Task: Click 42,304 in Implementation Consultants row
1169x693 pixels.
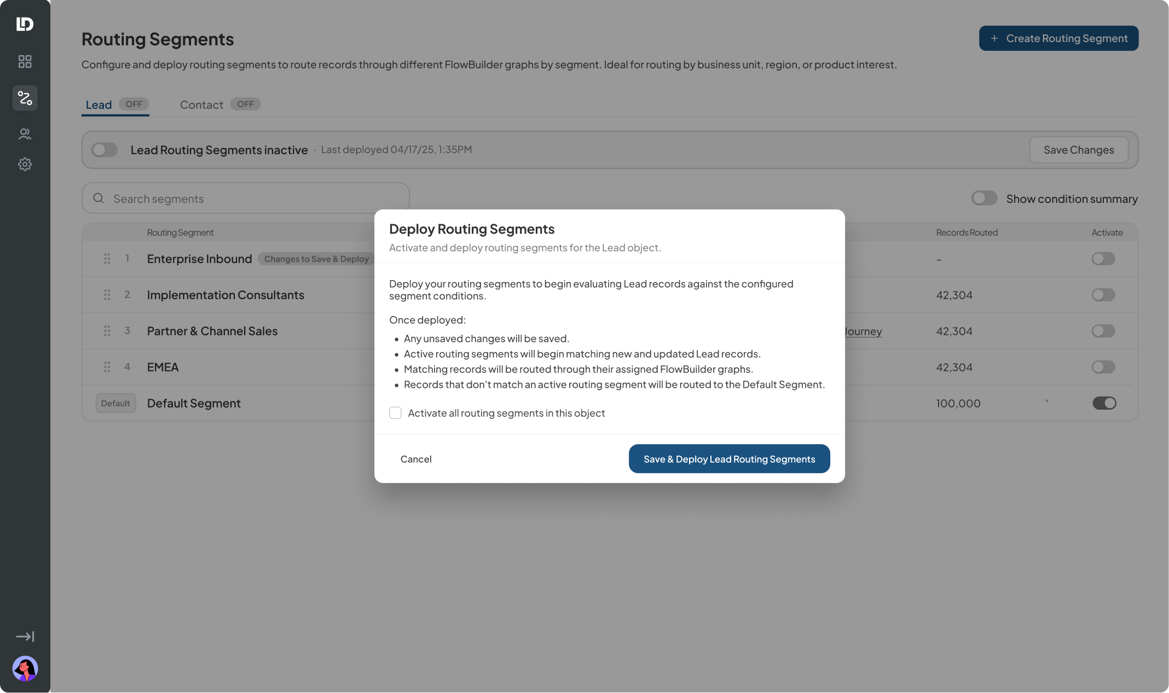Action: (x=954, y=295)
